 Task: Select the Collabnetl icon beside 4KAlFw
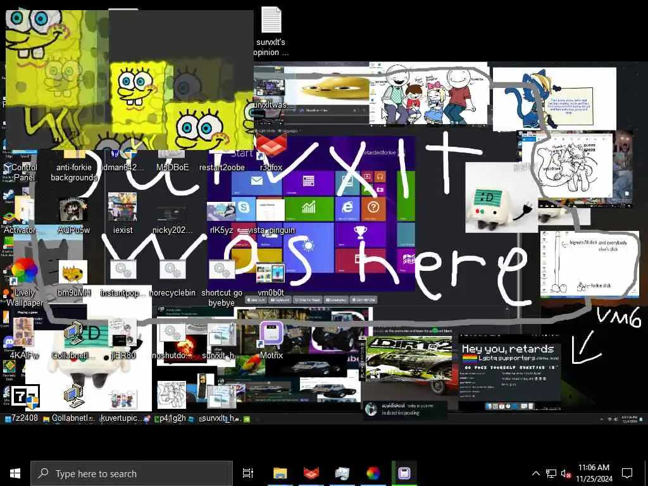tap(73, 341)
